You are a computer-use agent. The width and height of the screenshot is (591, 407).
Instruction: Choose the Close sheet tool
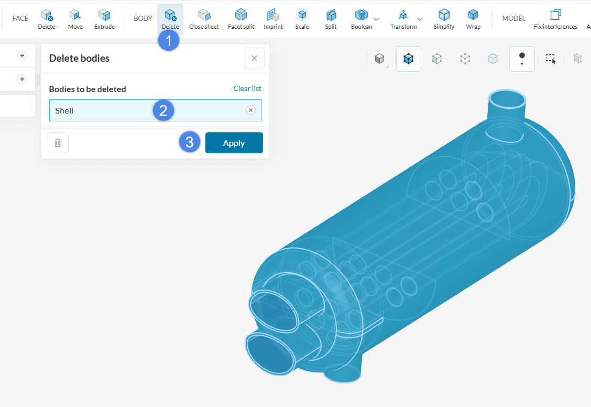pyautogui.click(x=204, y=18)
